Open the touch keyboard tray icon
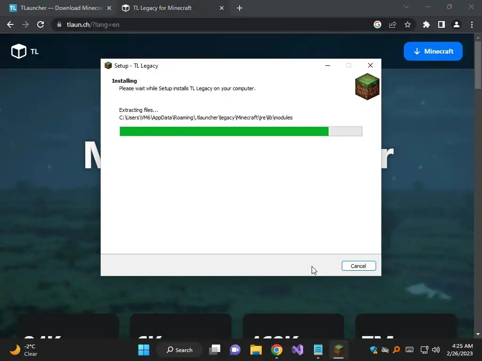Viewport: 482px width, 361px height. 410,350
